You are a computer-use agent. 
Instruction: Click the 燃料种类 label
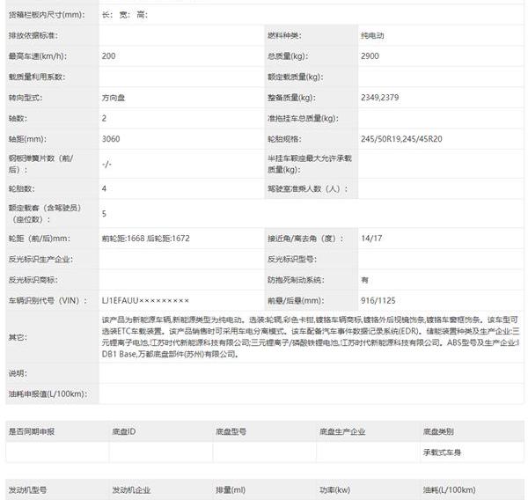(284, 35)
